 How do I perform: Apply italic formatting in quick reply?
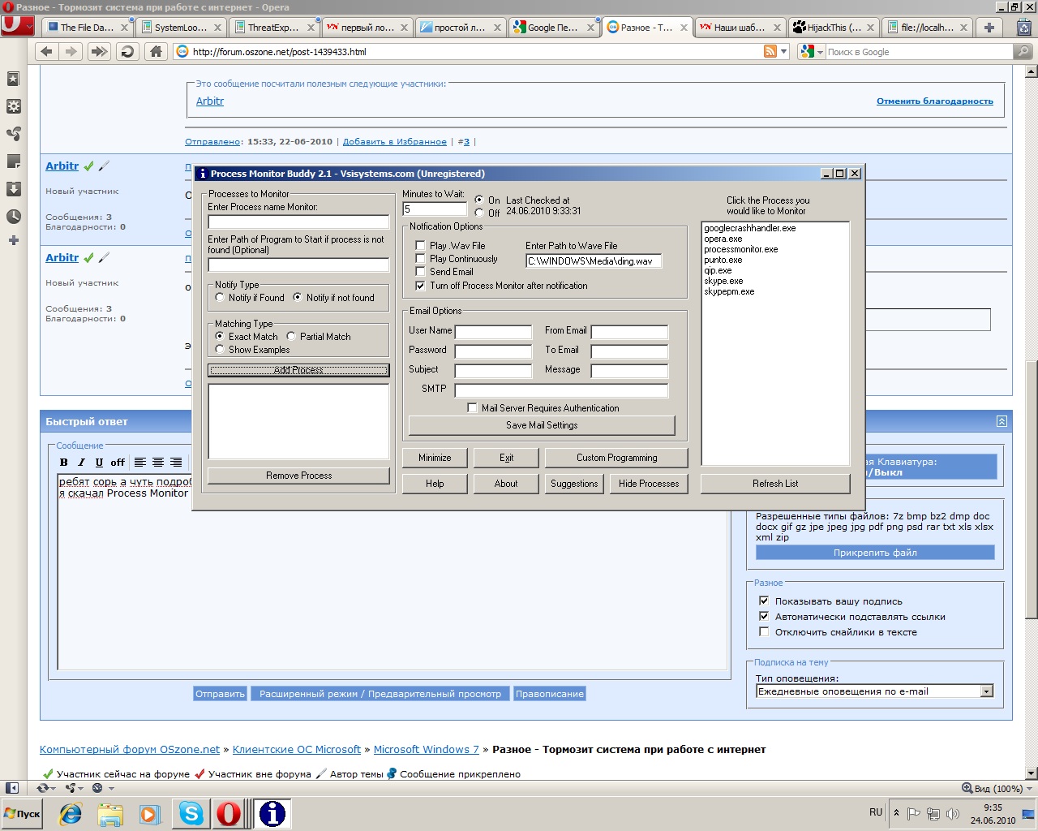pyautogui.click(x=81, y=463)
